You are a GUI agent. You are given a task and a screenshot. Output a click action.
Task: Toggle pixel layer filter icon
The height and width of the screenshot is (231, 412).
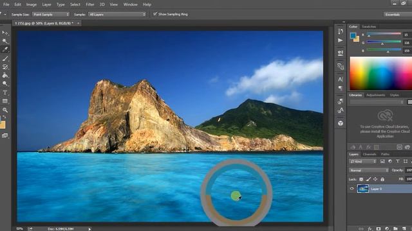382,161
